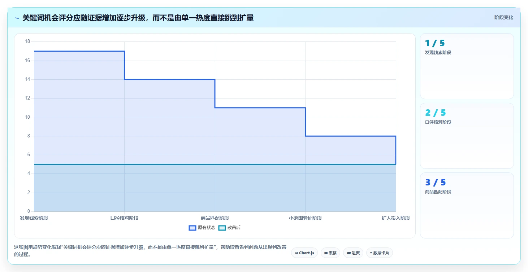Click the icon inside 进度 chip
The image size is (528, 272).
point(349,253)
